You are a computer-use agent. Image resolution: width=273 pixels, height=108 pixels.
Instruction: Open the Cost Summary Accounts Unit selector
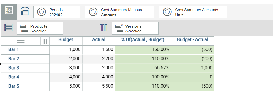click(193, 12)
